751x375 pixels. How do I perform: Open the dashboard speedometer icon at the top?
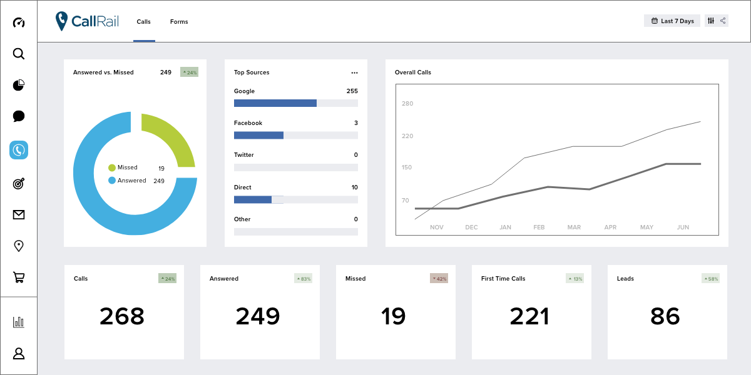pos(19,22)
